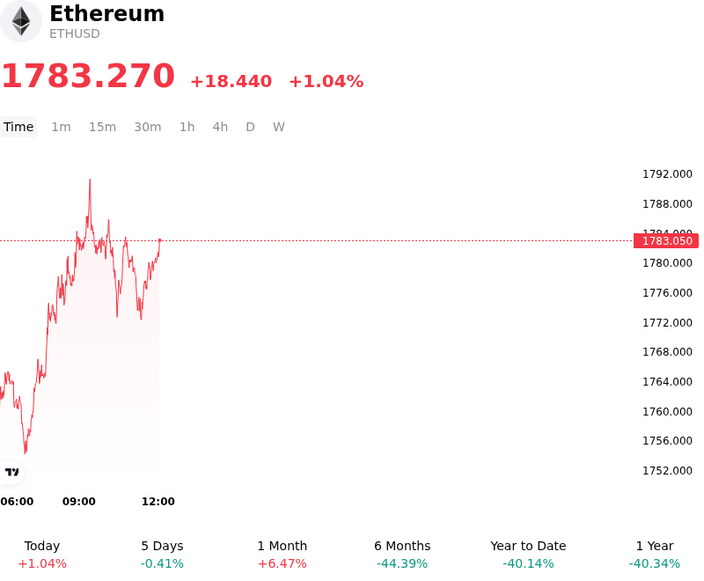Click the Ethereum diamond logo icon

20,21
